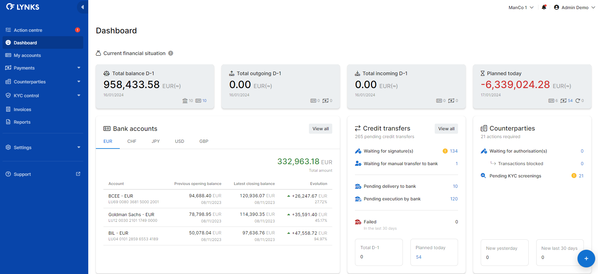Click the Pending delivery to bank icon

358,186
